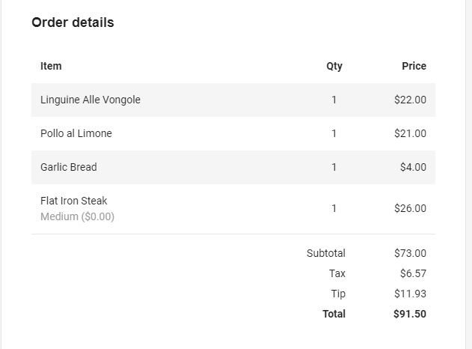Select the Item column header
The height and width of the screenshot is (349, 472).
point(51,66)
